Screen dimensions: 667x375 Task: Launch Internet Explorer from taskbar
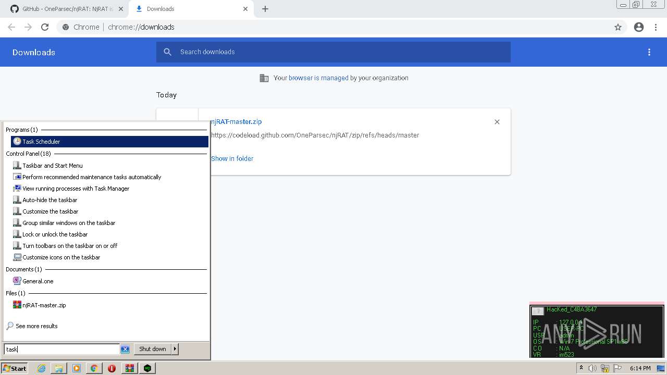tap(41, 368)
